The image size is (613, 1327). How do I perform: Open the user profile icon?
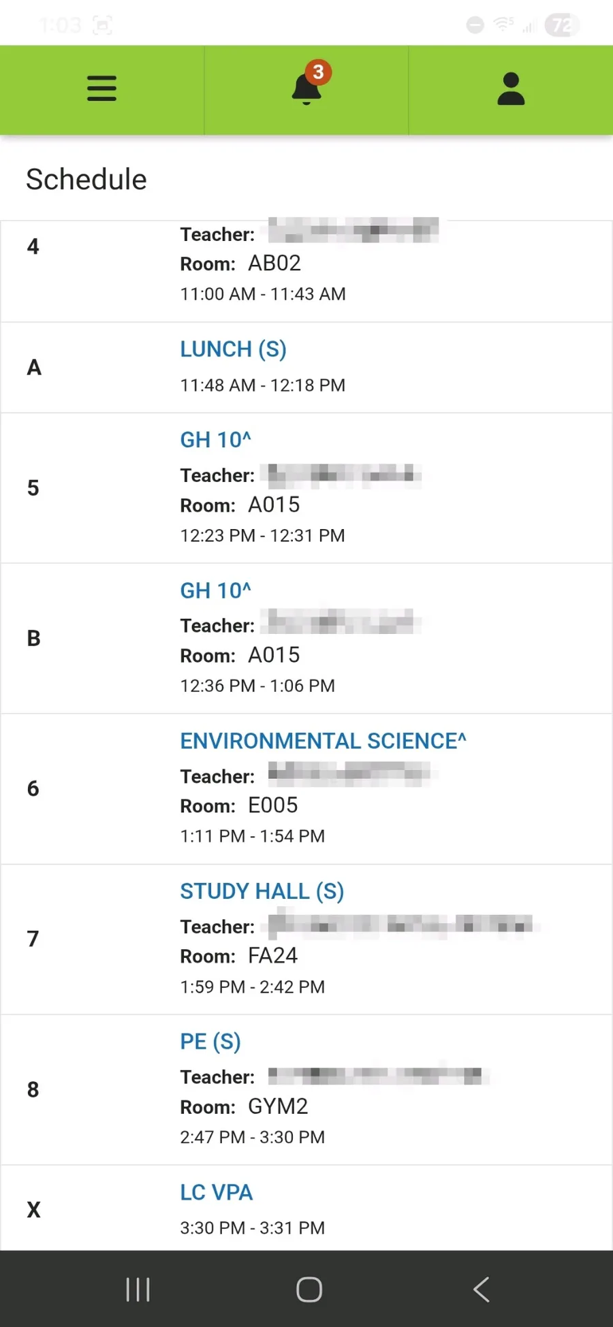[x=511, y=89]
